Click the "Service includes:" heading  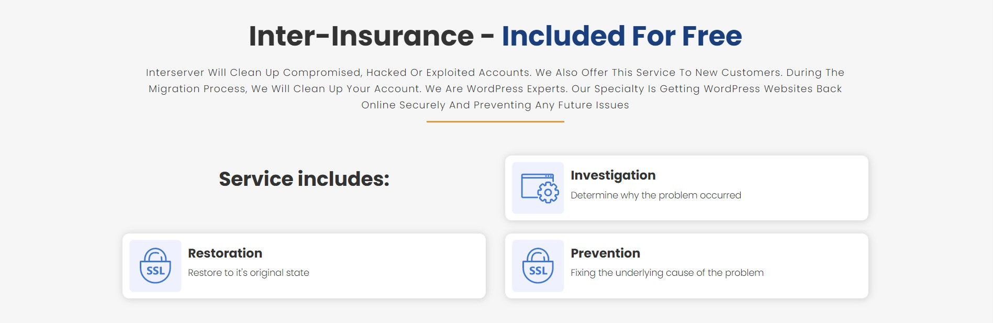tap(304, 179)
